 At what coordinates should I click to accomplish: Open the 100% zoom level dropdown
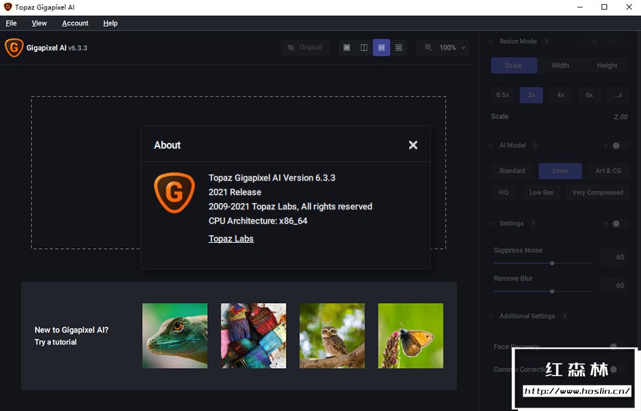(x=452, y=47)
